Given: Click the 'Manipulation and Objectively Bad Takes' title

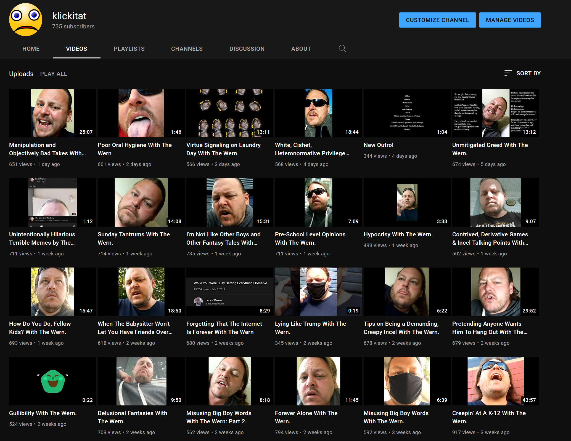Looking at the screenshot, I should tap(47, 149).
